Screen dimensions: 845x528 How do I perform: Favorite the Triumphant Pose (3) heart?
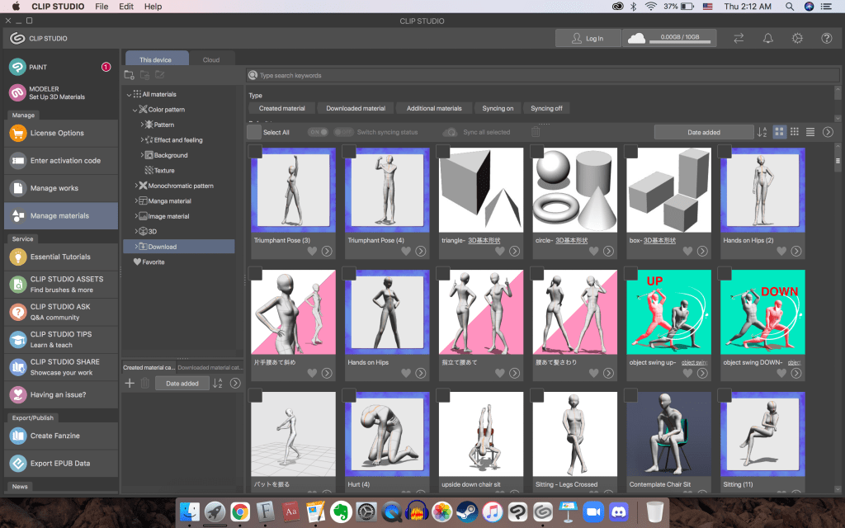pyautogui.click(x=313, y=251)
